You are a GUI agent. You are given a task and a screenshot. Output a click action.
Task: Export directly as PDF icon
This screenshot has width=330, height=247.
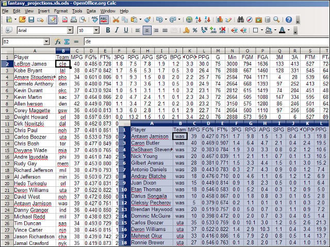[x=65, y=20]
